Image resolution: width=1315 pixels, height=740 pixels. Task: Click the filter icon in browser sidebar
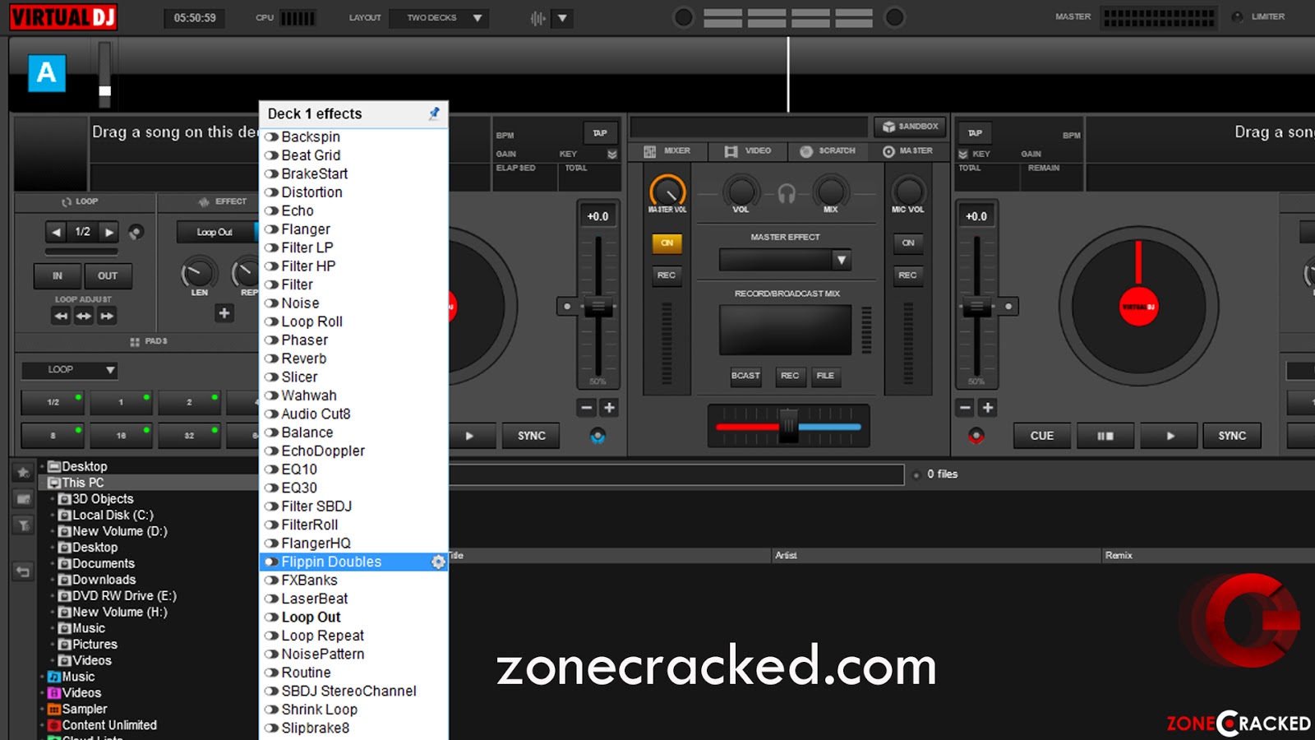tap(23, 525)
